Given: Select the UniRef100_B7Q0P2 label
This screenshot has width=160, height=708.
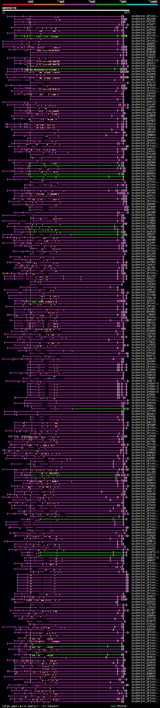Looking at the screenshot, I should point(143,55).
